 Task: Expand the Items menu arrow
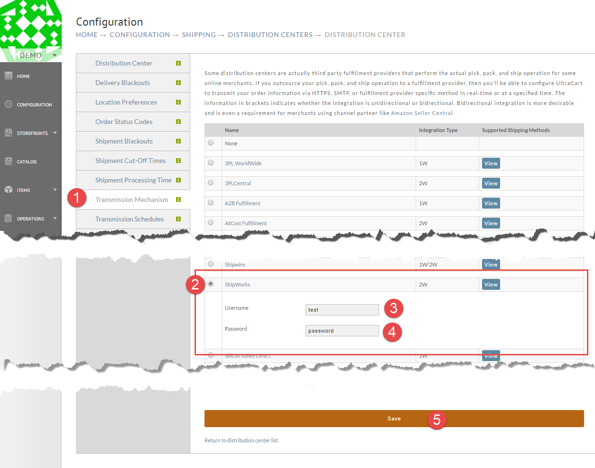(55, 190)
